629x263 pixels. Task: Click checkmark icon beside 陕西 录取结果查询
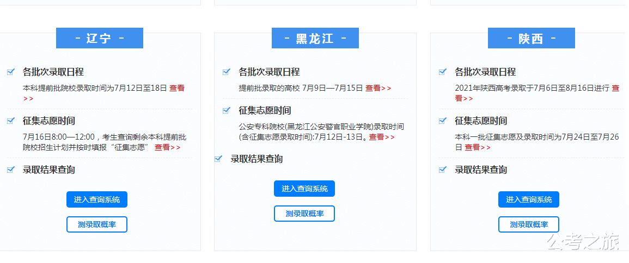(x=443, y=170)
